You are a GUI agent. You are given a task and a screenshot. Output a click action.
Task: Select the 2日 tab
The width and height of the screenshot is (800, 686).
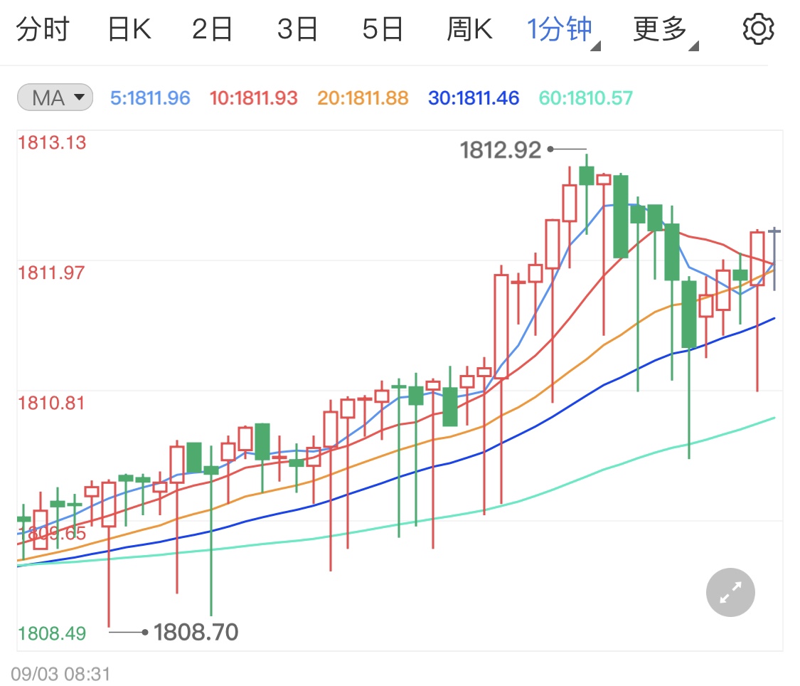coord(212,28)
